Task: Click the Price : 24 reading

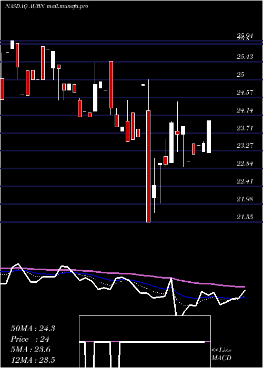Action: pyautogui.click(x=30, y=339)
